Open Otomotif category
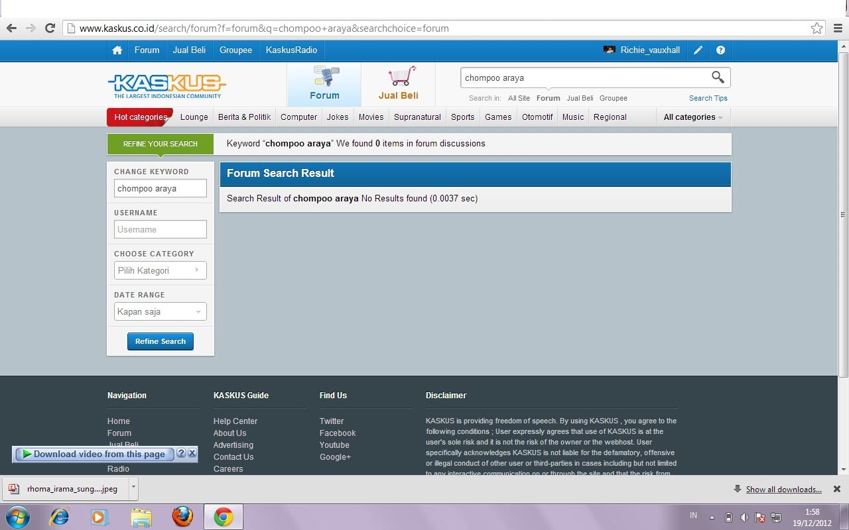 [537, 117]
